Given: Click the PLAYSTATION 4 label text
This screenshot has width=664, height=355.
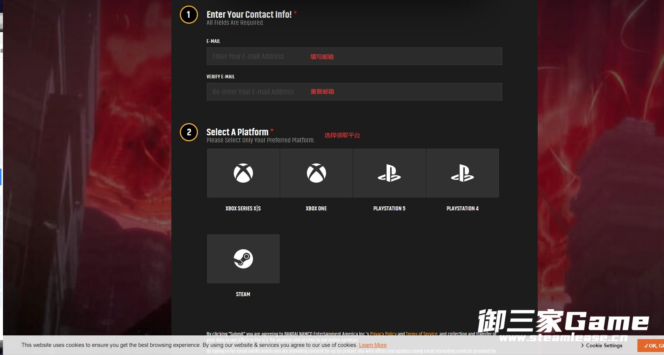Looking at the screenshot, I should [462, 209].
